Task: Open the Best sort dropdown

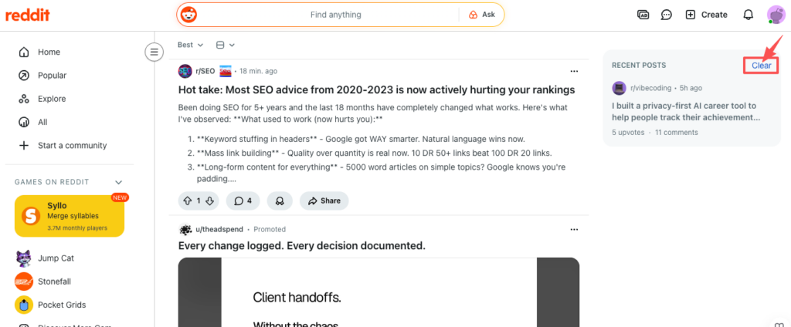Action: pos(190,45)
